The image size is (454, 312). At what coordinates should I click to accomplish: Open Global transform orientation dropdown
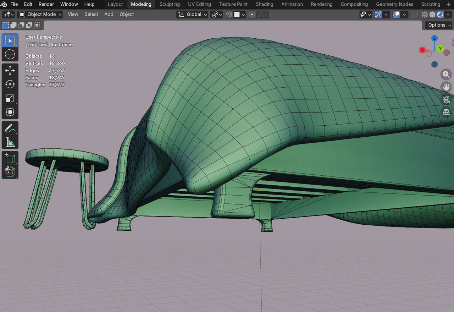(192, 15)
